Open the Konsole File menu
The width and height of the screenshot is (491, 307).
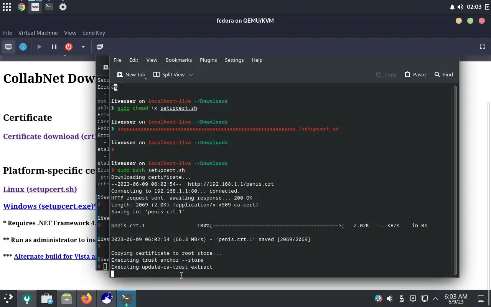coord(117,60)
